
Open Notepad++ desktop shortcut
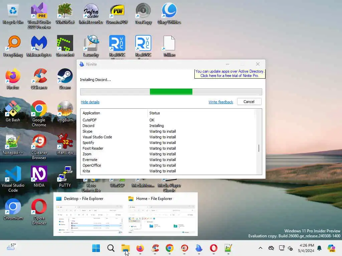13,144
